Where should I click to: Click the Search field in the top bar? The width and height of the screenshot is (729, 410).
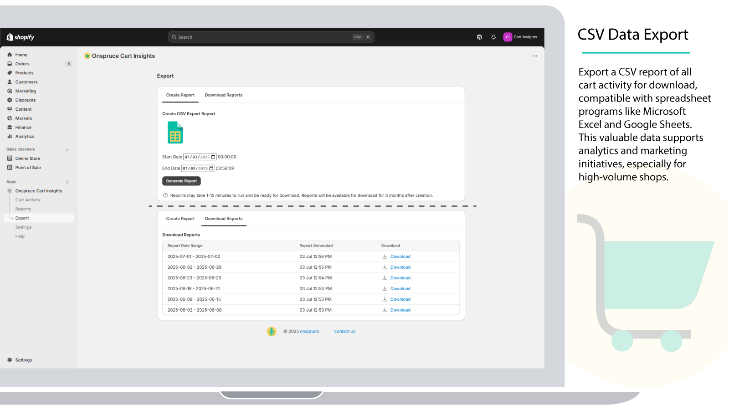tap(272, 37)
